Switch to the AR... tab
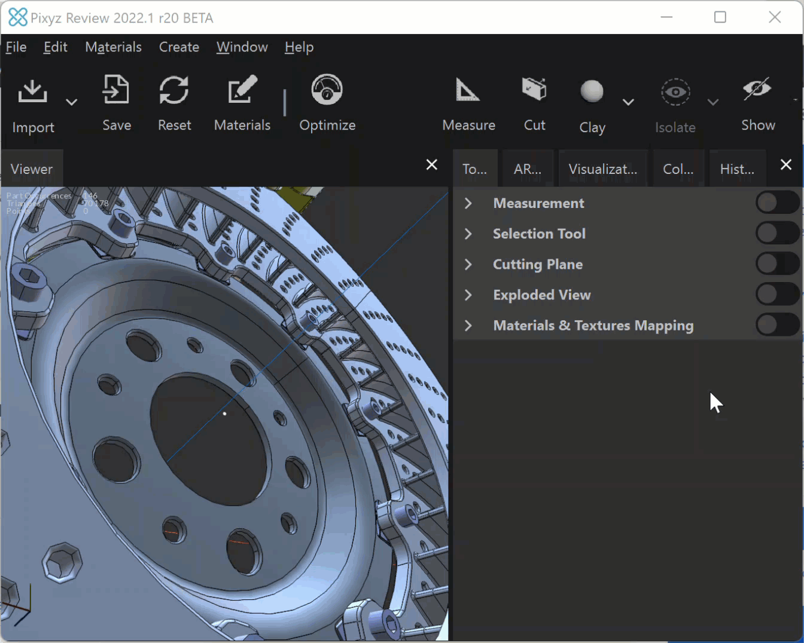 tap(528, 169)
